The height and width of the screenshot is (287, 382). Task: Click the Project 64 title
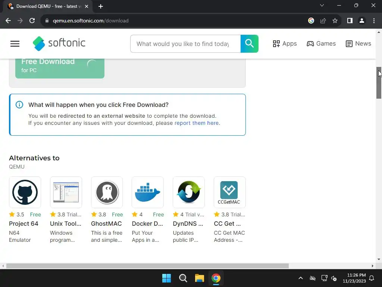(24, 223)
